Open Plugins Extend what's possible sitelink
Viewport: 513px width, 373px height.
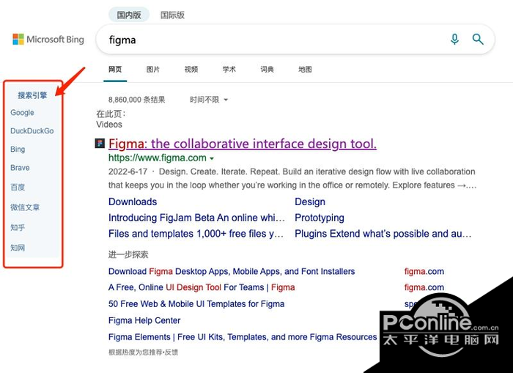click(383, 234)
